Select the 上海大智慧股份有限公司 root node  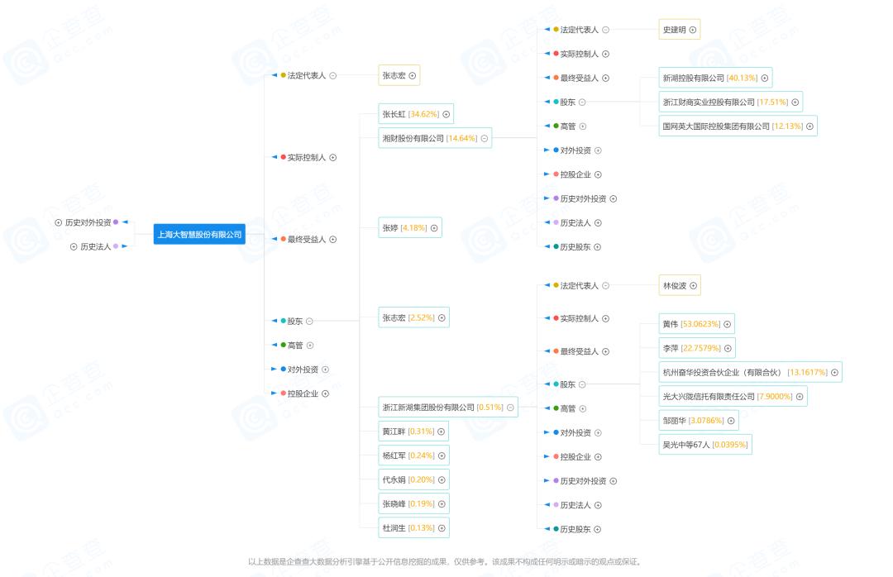[x=199, y=234]
